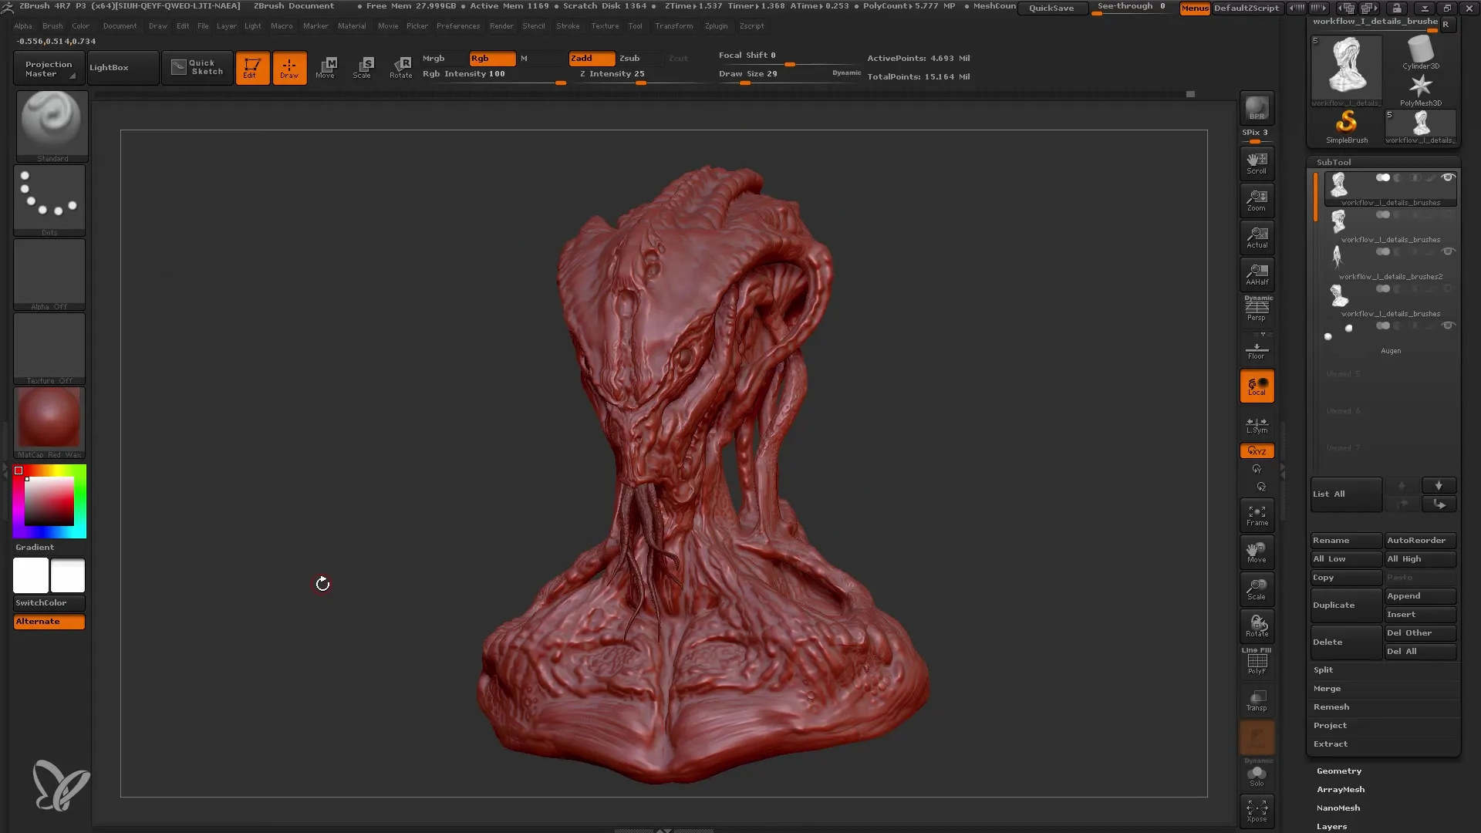The image size is (1481, 833).
Task: Expand the SubTool list panel
Action: coord(1346,494)
